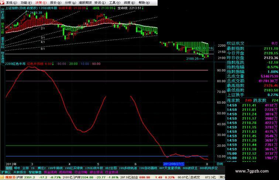Viewport: 279px width, 180px height.
Task: Open the 扩展区 tab
Action: coord(6,172)
